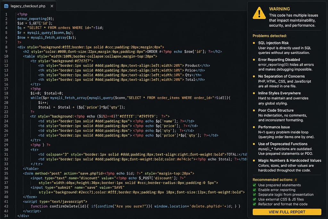Click the WARNING title text
The height and width of the screenshot is (219, 328).
tap(279, 9)
